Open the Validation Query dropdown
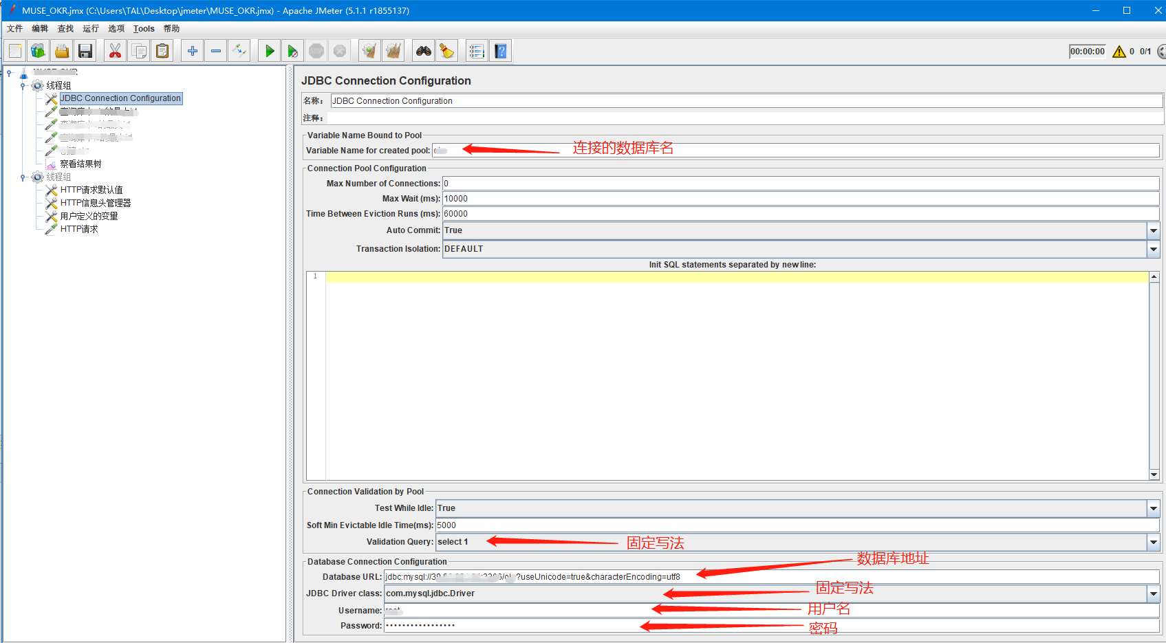Viewport: 1166px width, 643px height. pos(1154,542)
